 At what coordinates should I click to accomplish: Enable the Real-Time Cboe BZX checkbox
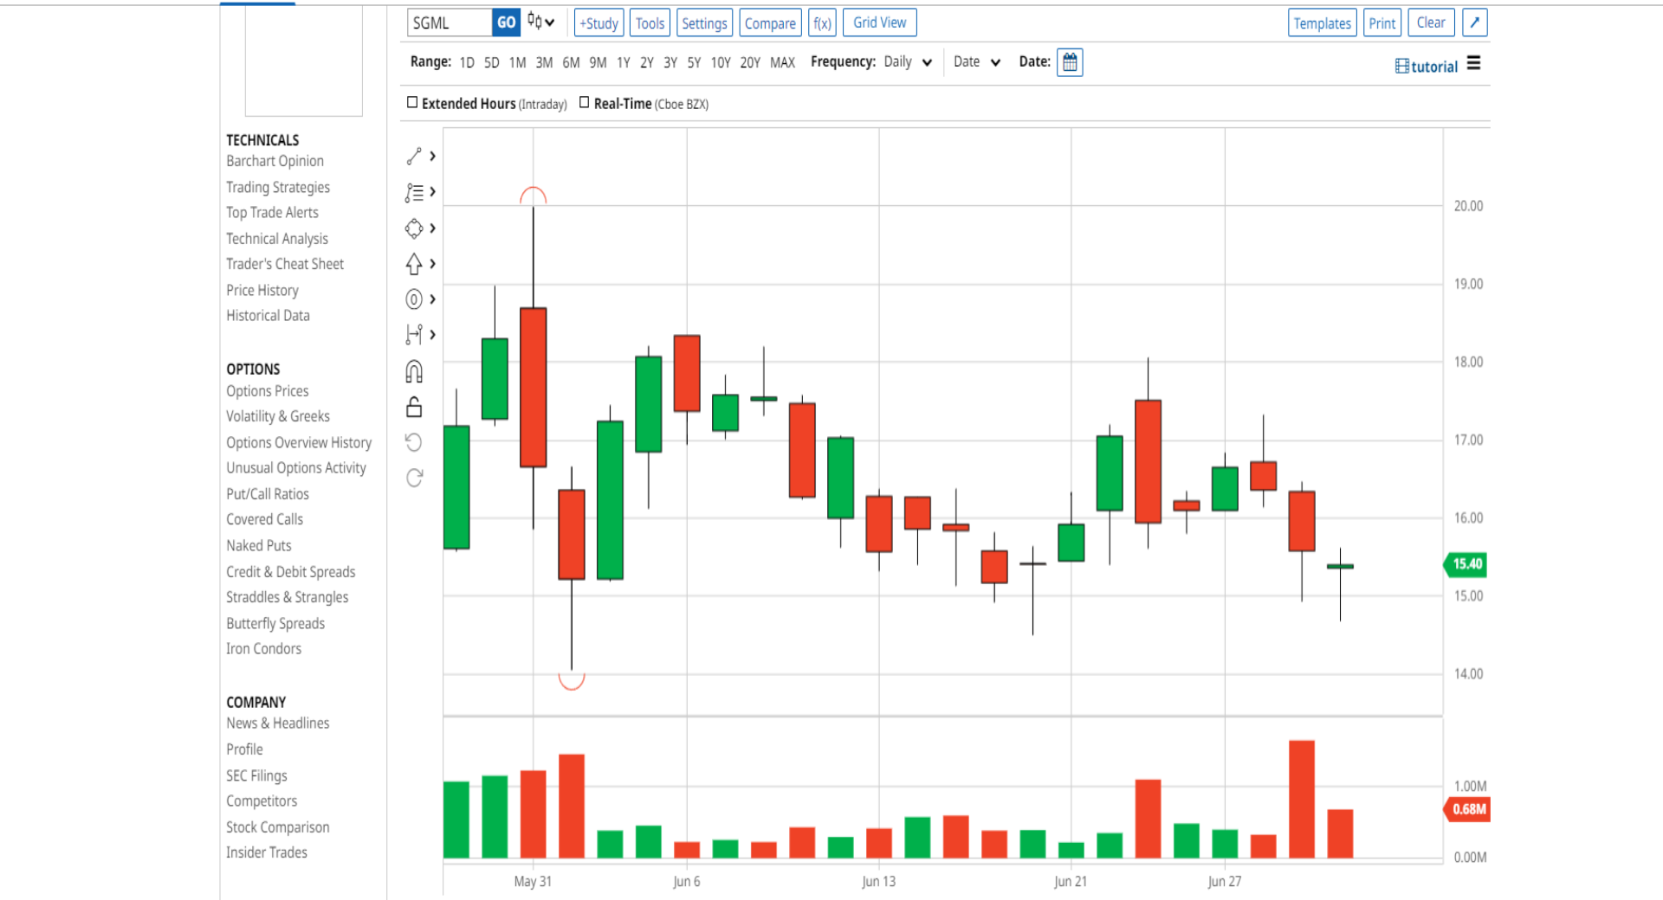[585, 103]
